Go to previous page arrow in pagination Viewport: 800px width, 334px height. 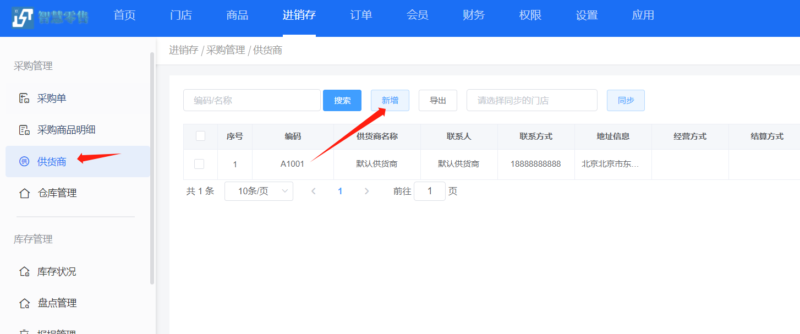click(x=314, y=191)
